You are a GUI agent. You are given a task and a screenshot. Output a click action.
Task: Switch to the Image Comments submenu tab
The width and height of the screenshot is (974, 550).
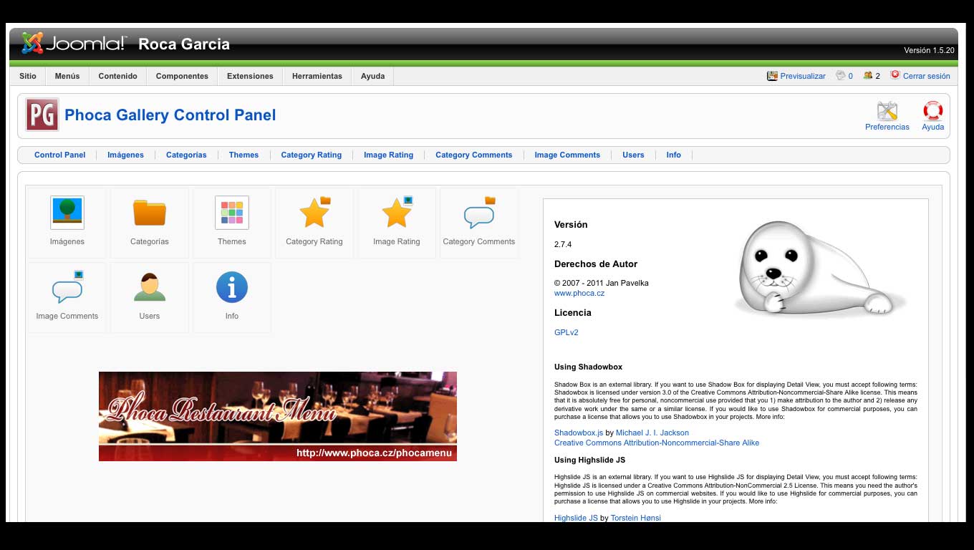[x=567, y=155]
